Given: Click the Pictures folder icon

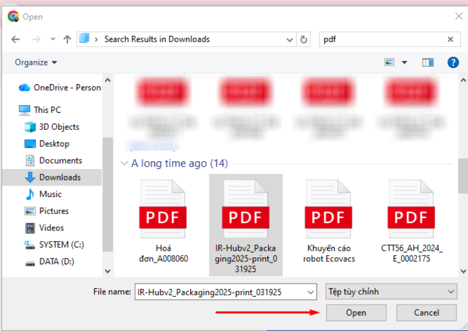Looking at the screenshot, I should (x=30, y=211).
